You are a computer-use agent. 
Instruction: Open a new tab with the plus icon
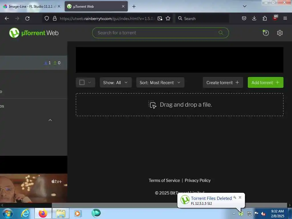click(134, 7)
